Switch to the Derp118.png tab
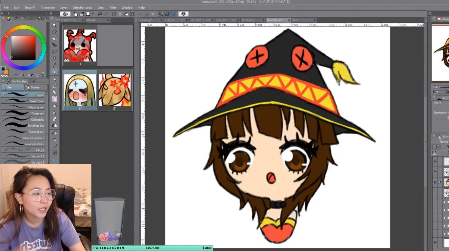 click(73, 20)
